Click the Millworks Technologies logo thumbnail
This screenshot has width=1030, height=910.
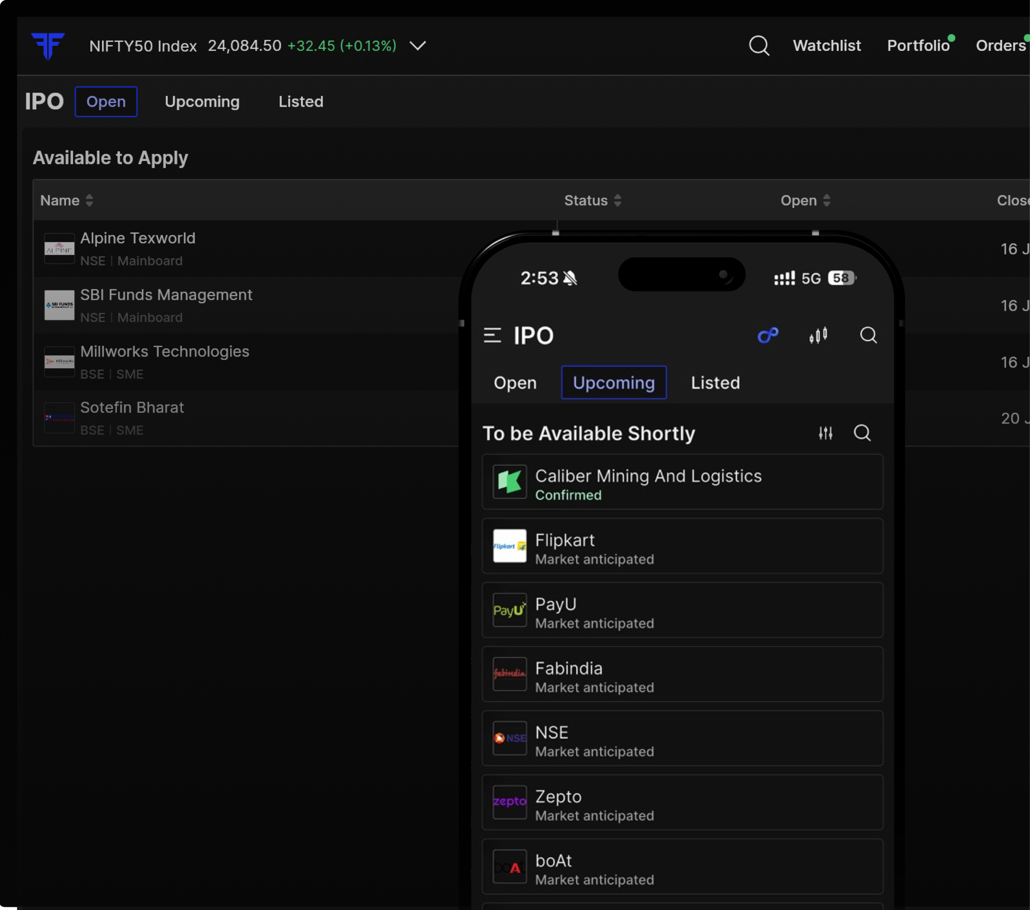tap(59, 362)
